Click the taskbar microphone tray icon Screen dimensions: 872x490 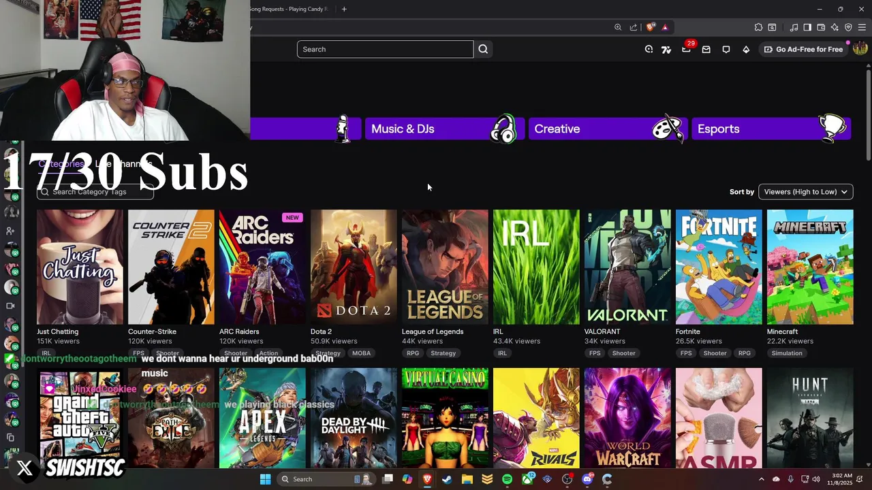790,479
